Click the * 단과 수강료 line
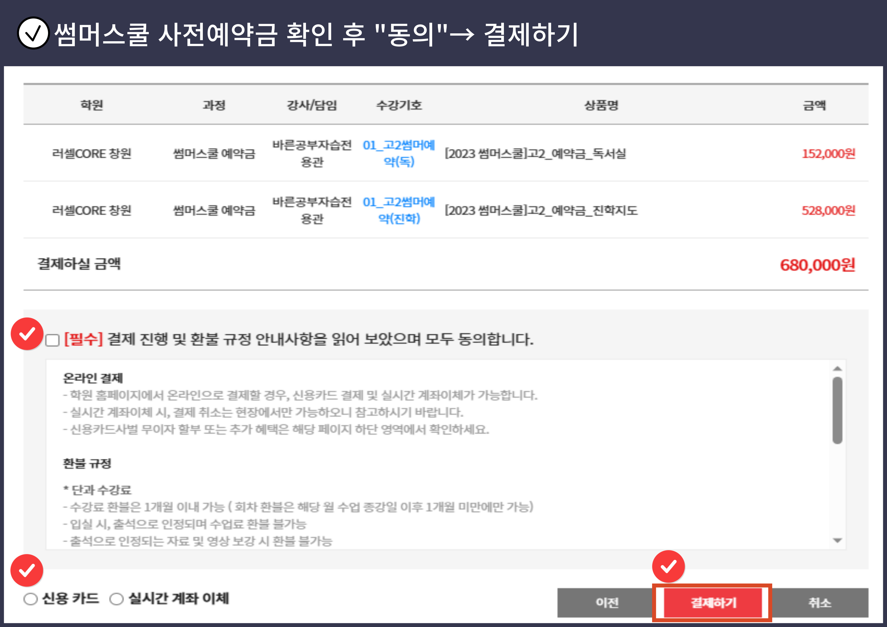This screenshot has width=887, height=627. 97,490
